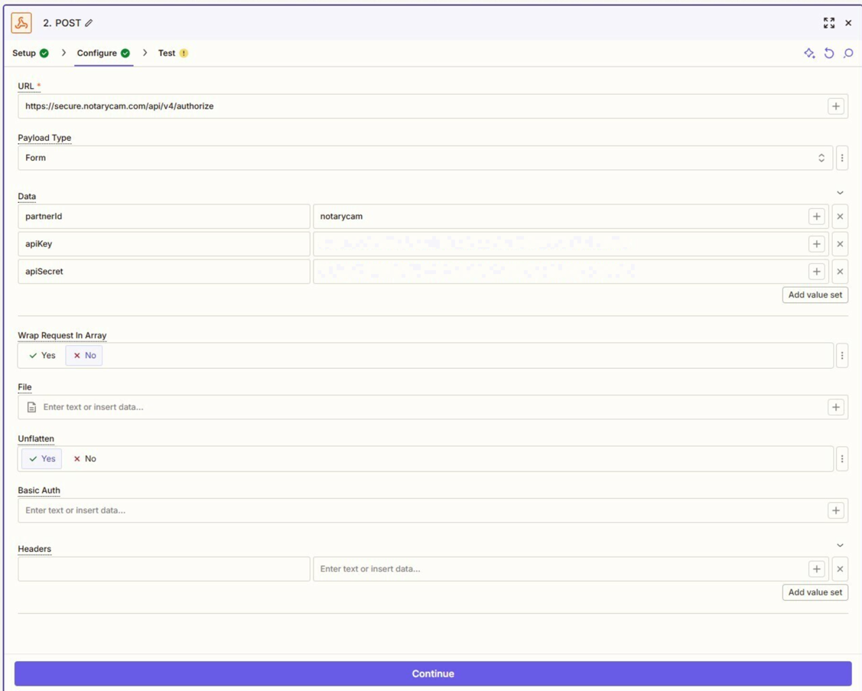The image size is (862, 691).
Task: Edit the apiKey key field
Action: coord(164,243)
